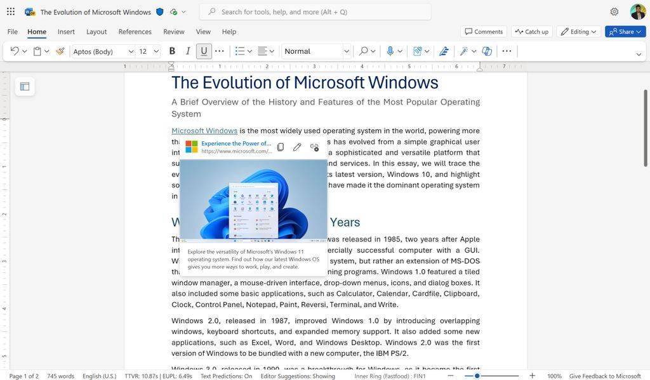Open the References tab
This screenshot has width=650, height=380.
pyautogui.click(x=135, y=32)
